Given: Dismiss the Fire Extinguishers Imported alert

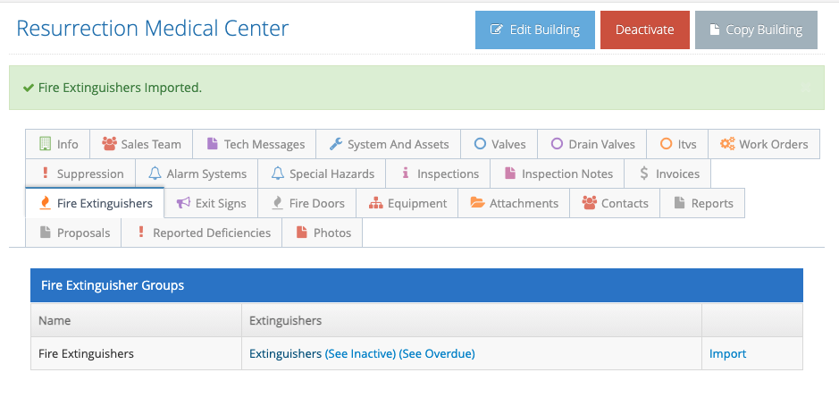Looking at the screenshot, I should 806,88.
